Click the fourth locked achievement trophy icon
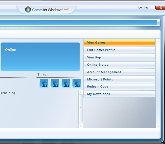Image resolution: width=165 pixels, height=144 pixels. tap(76, 83)
